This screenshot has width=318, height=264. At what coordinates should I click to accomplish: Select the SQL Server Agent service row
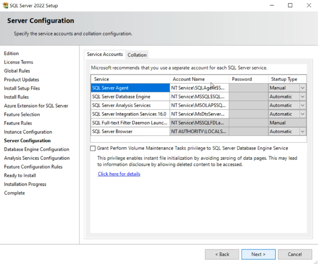click(130, 88)
